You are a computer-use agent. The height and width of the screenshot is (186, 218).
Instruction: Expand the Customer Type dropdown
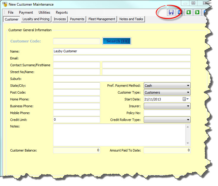coord(188,92)
